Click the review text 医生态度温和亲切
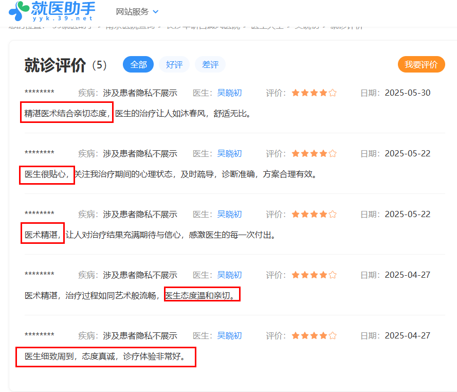The image size is (457, 392). click(x=202, y=295)
